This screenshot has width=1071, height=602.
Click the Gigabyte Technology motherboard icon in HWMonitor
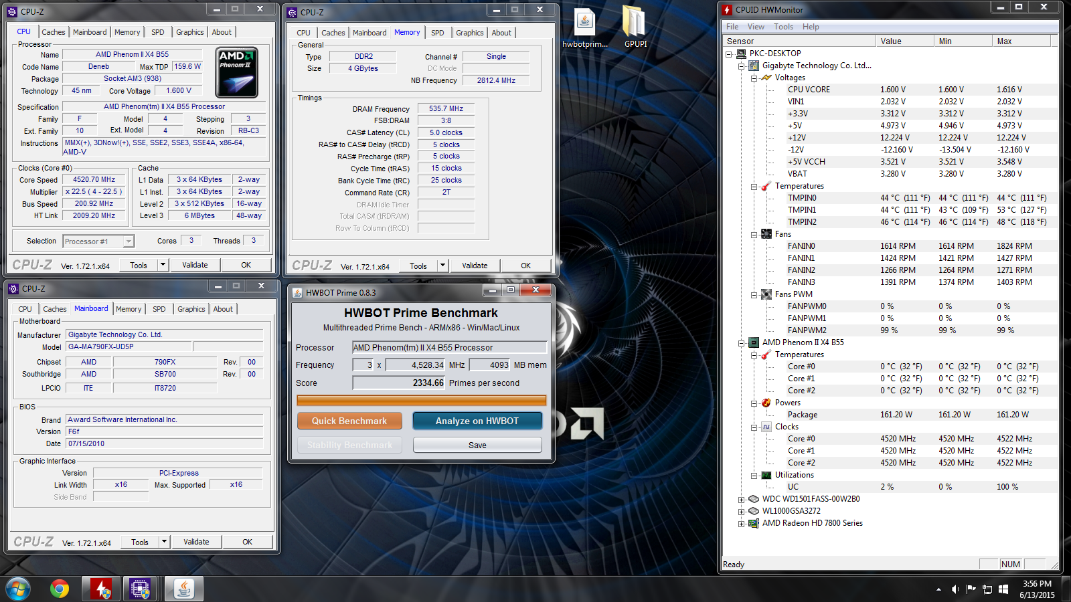tap(754, 66)
